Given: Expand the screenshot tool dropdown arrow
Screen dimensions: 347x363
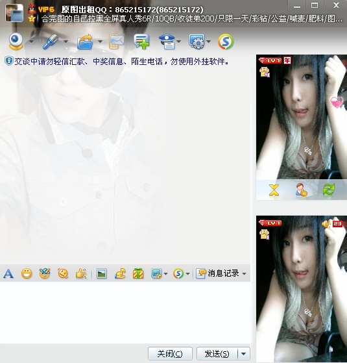Looking at the screenshot, I should coord(165,273).
